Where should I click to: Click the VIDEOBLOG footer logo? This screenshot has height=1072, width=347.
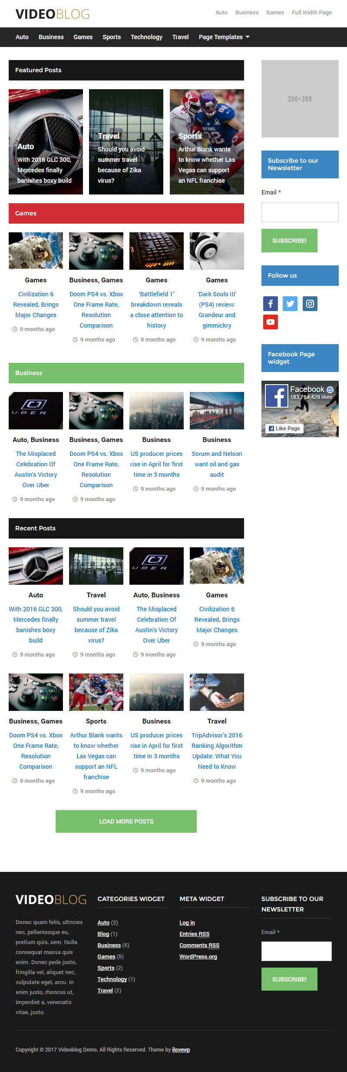tap(51, 899)
